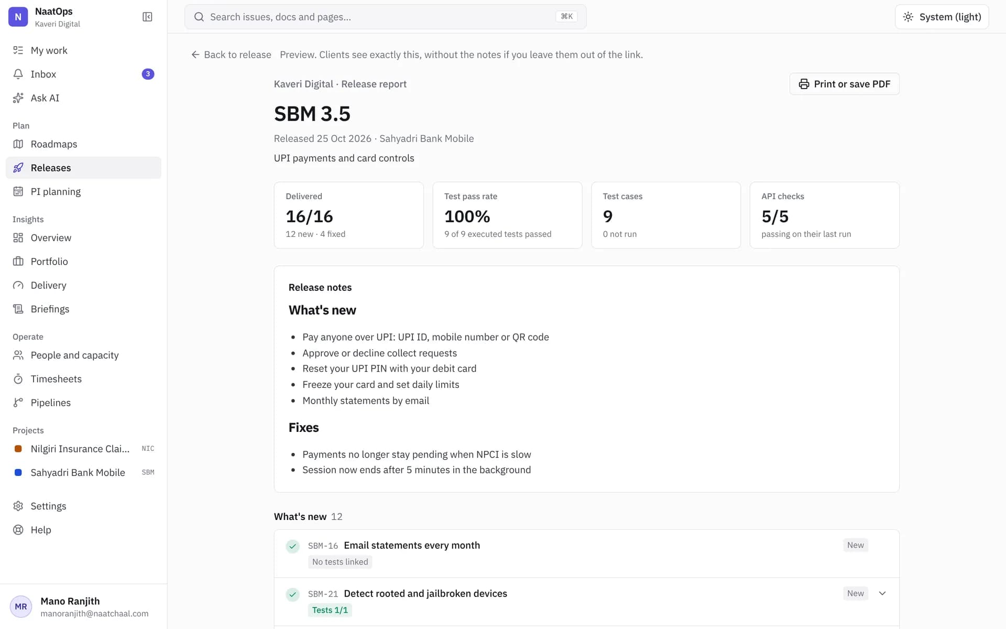The image size is (1006, 629).
Task: Click the Delivered 16/16 card
Action: [348, 215]
